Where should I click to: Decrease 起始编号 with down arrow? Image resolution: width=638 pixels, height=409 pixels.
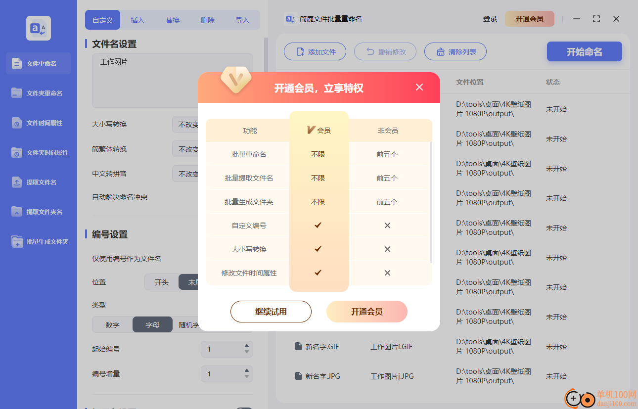(246, 352)
